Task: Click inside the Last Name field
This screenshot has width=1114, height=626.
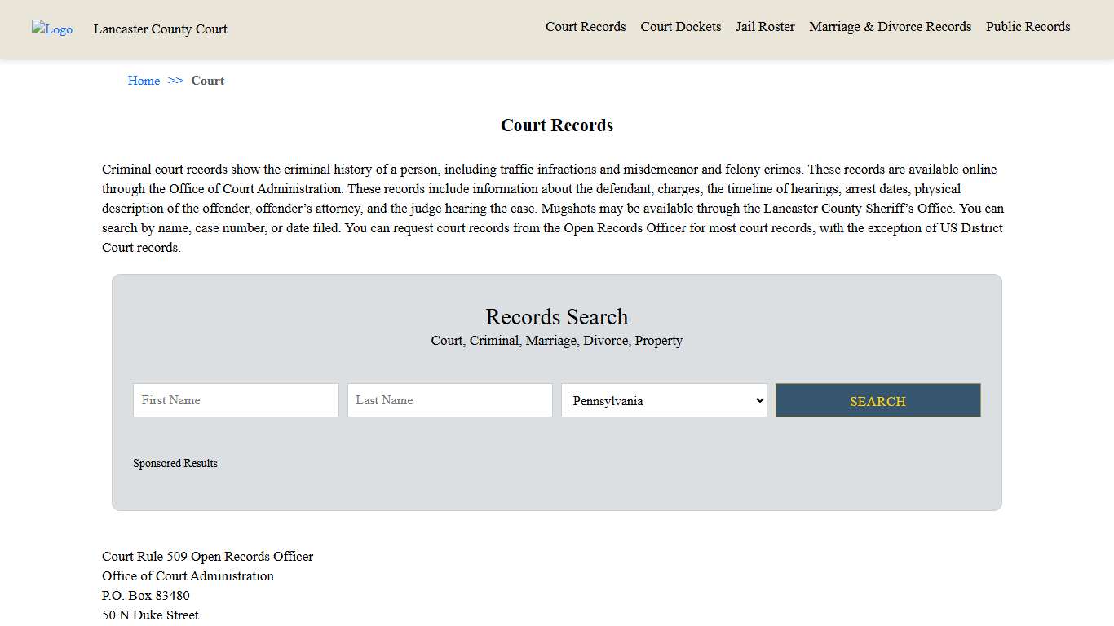Action: click(x=449, y=400)
